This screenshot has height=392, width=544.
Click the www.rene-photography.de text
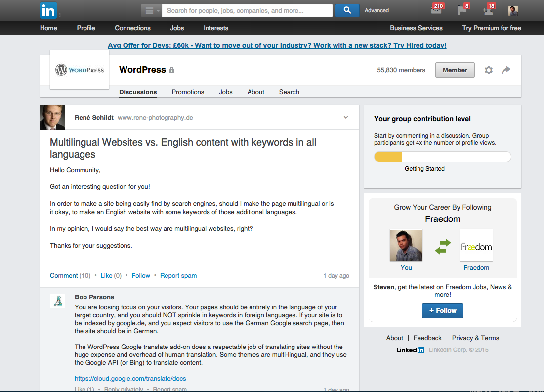[x=155, y=117]
